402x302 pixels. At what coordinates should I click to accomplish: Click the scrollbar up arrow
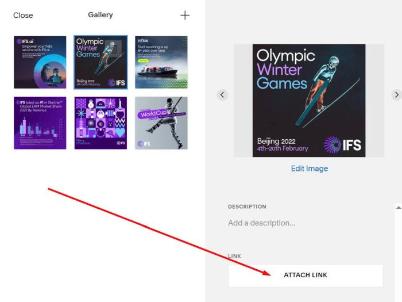[399, 208]
